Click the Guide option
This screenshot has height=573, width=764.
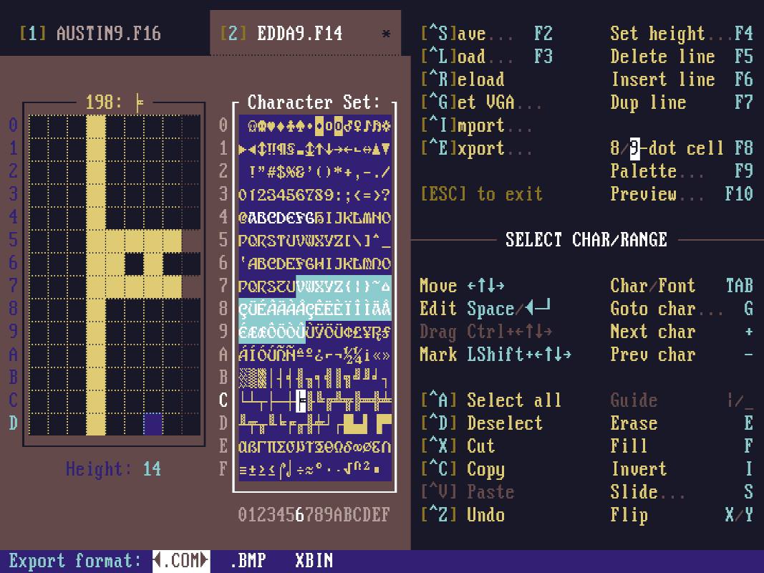[682, 400]
